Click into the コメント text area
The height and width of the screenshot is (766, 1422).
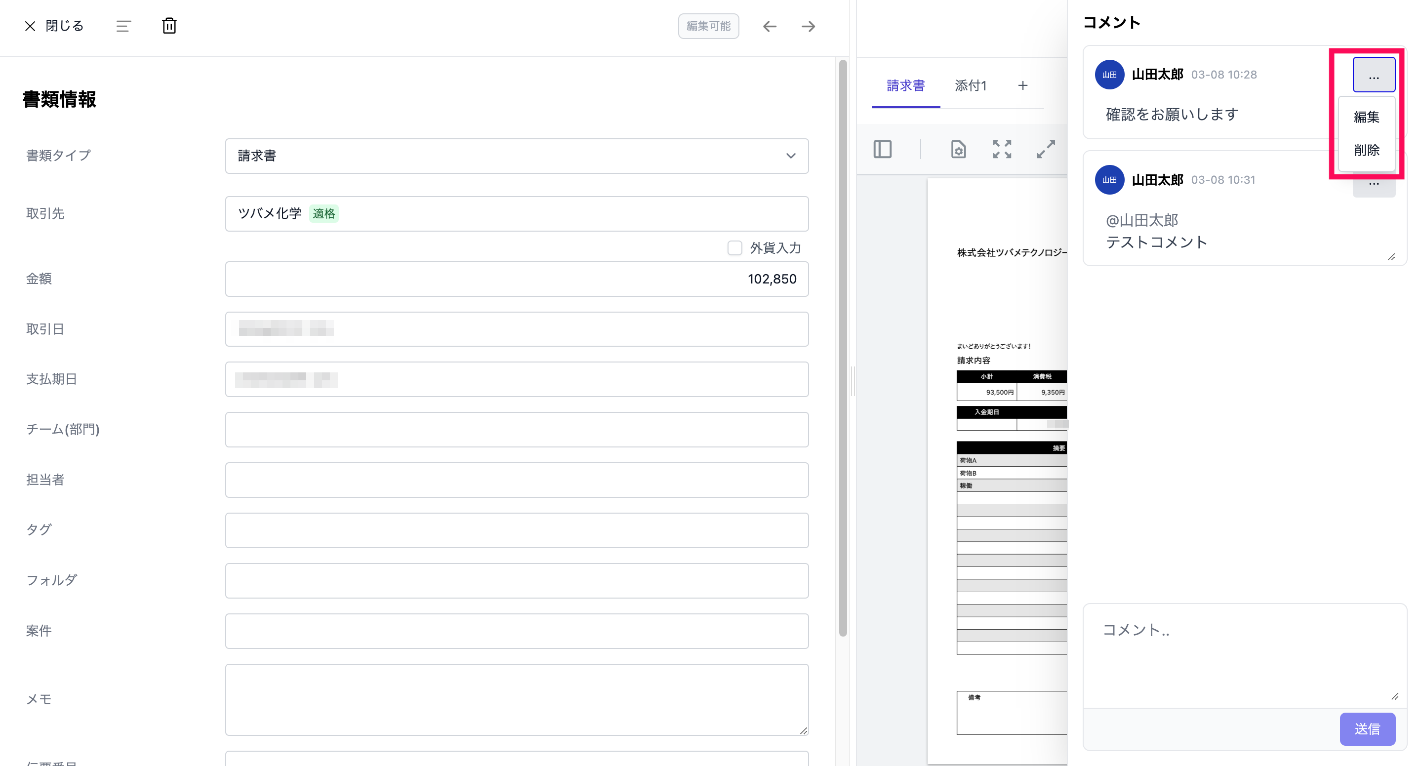tap(1244, 655)
